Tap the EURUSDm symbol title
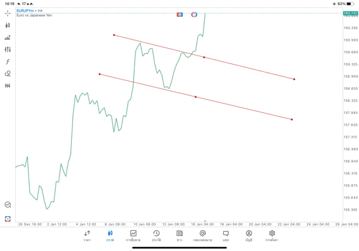Image resolution: width=359 pixels, height=251 pixels. click(26, 10)
